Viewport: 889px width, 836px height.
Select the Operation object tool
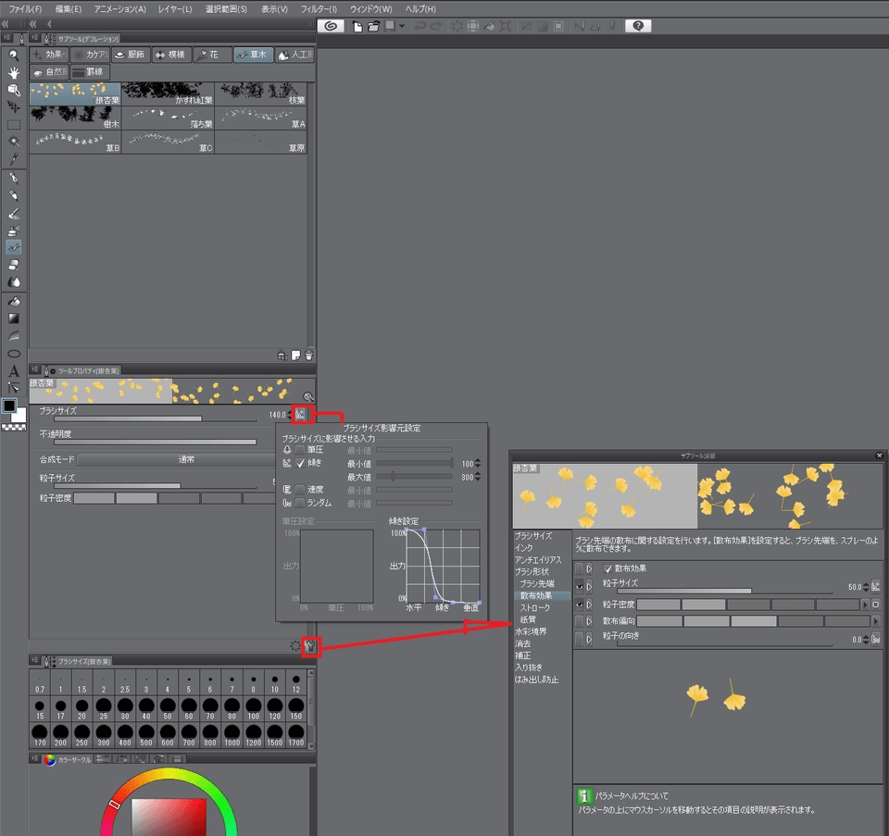click(14, 90)
